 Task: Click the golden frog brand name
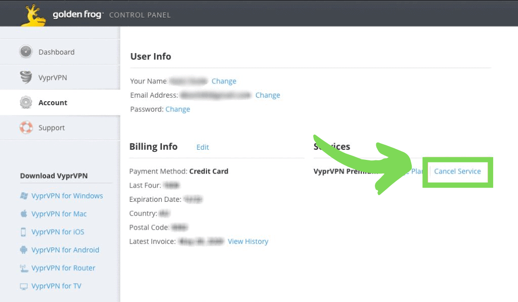point(77,15)
